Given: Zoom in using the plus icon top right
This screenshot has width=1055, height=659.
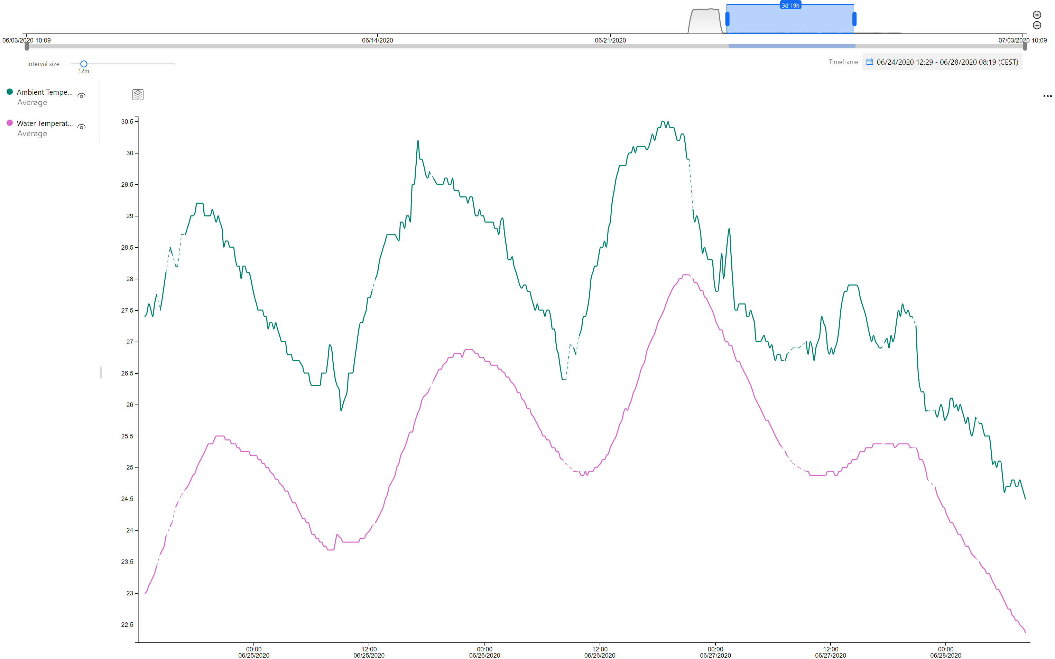Looking at the screenshot, I should click(x=1037, y=15).
